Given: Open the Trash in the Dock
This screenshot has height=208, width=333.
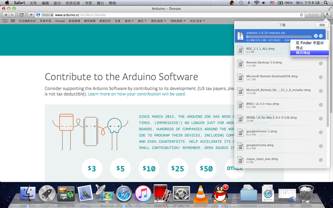Looking at the screenshot, I should pos(306,193).
